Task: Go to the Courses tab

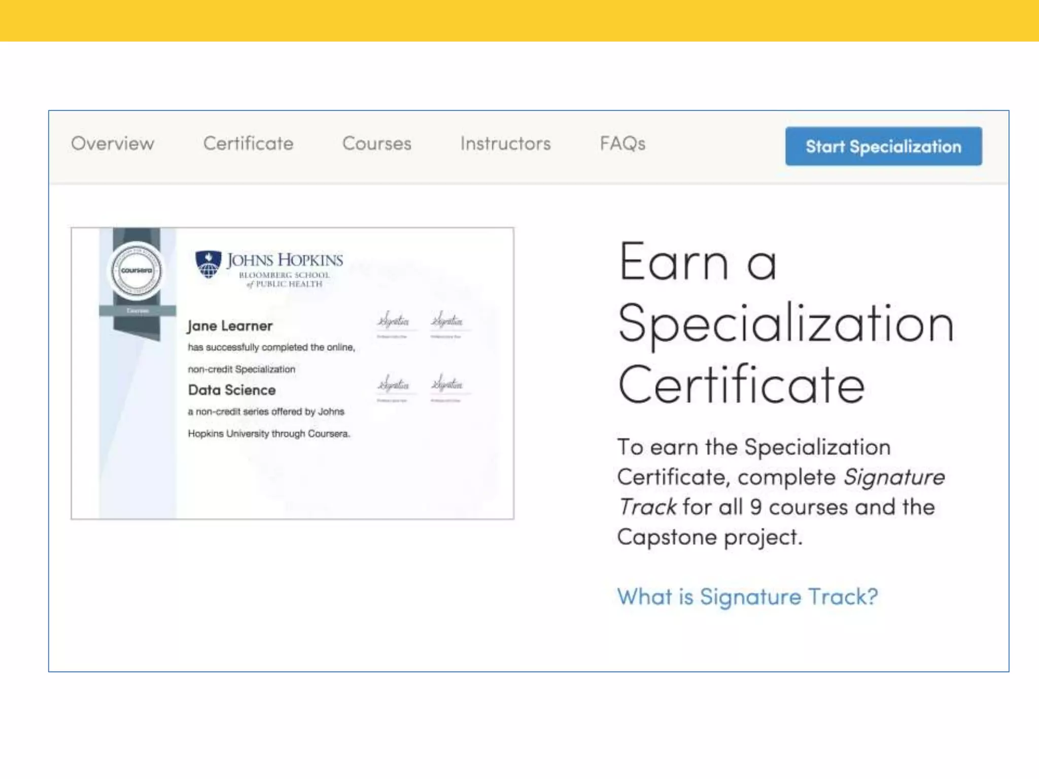Action: 377,144
